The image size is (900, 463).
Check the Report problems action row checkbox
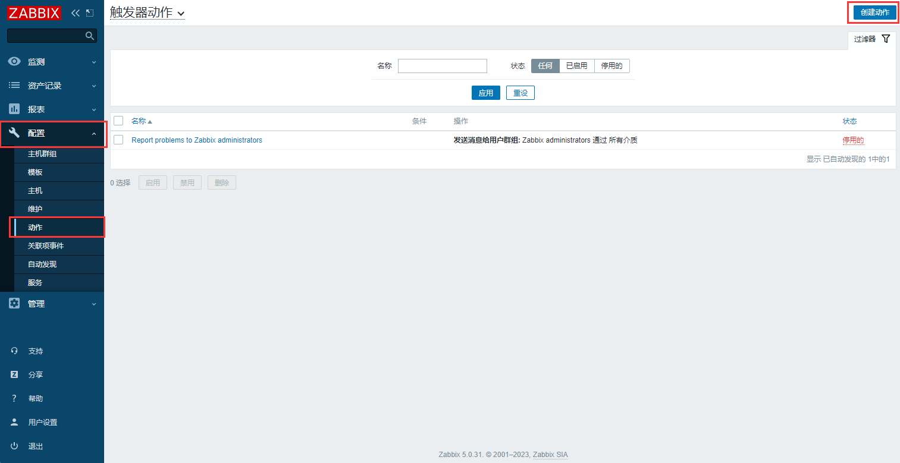click(x=118, y=140)
